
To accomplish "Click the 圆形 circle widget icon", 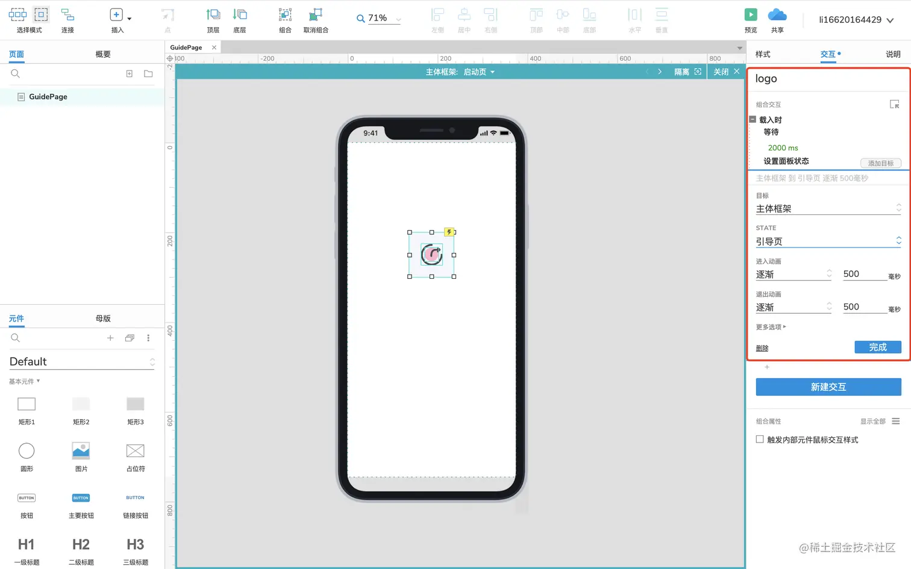I will (x=27, y=450).
